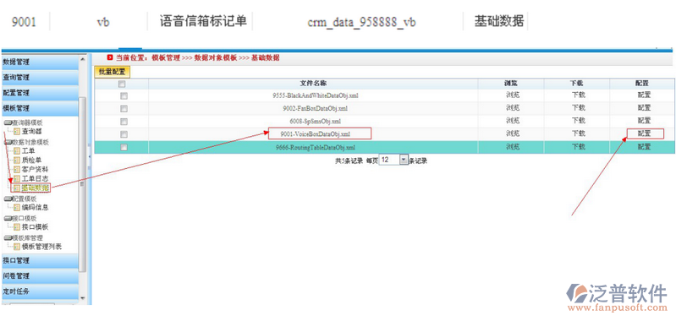Check the box for 9555-BlackAndWhiteDataObj.xml
The image size is (676, 321).
[124, 95]
